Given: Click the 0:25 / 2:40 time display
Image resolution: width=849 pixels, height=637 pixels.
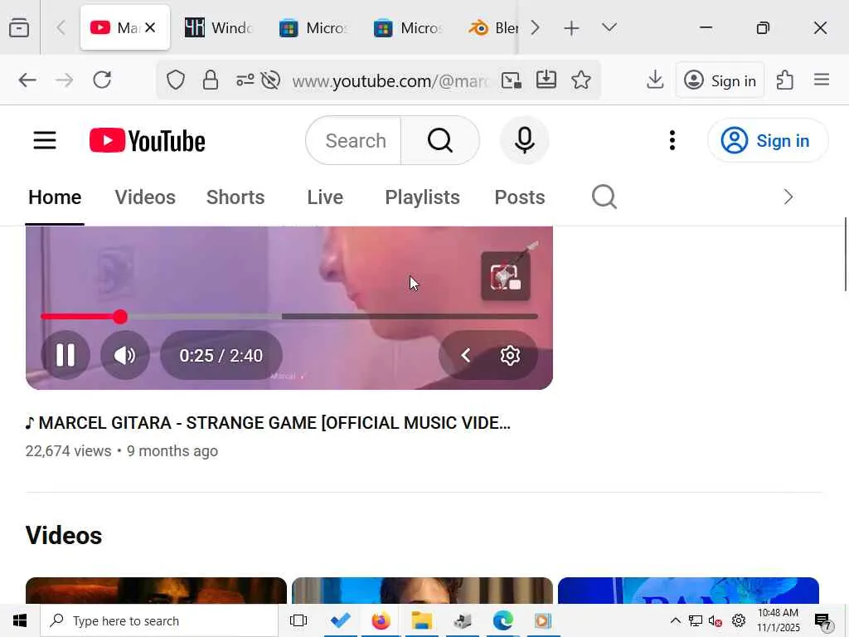Looking at the screenshot, I should (221, 355).
